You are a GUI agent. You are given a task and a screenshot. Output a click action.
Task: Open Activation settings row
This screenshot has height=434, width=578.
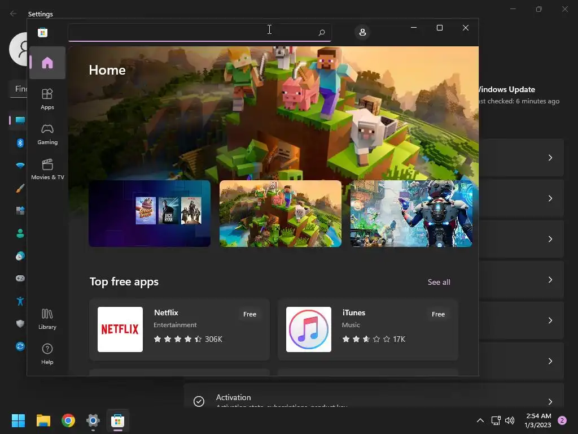coord(374,396)
